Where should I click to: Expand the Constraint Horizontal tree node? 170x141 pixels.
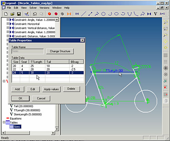click(8, 24)
